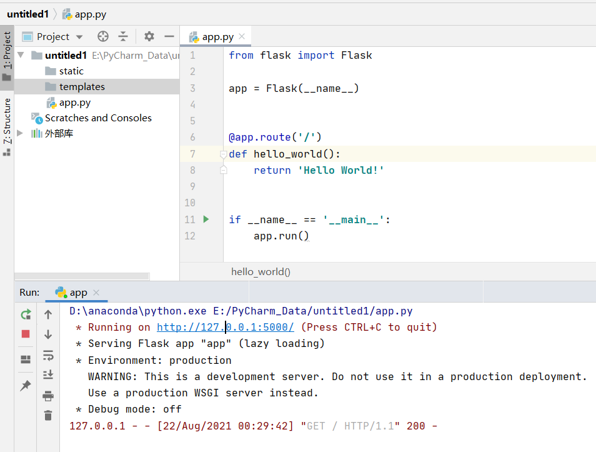The width and height of the screenshot is (596, 452).
Task: Rerun the app run configuration
Action: coord(26,314)
